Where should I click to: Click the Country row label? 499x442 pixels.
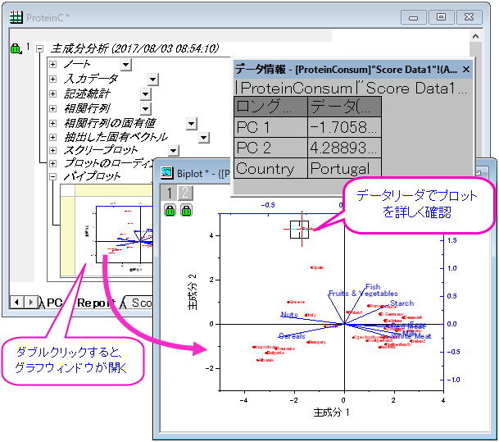(270, 168)
